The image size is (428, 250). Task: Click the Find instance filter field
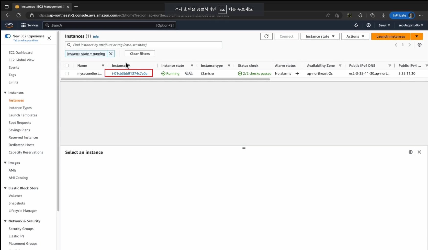tap(143, 45)
